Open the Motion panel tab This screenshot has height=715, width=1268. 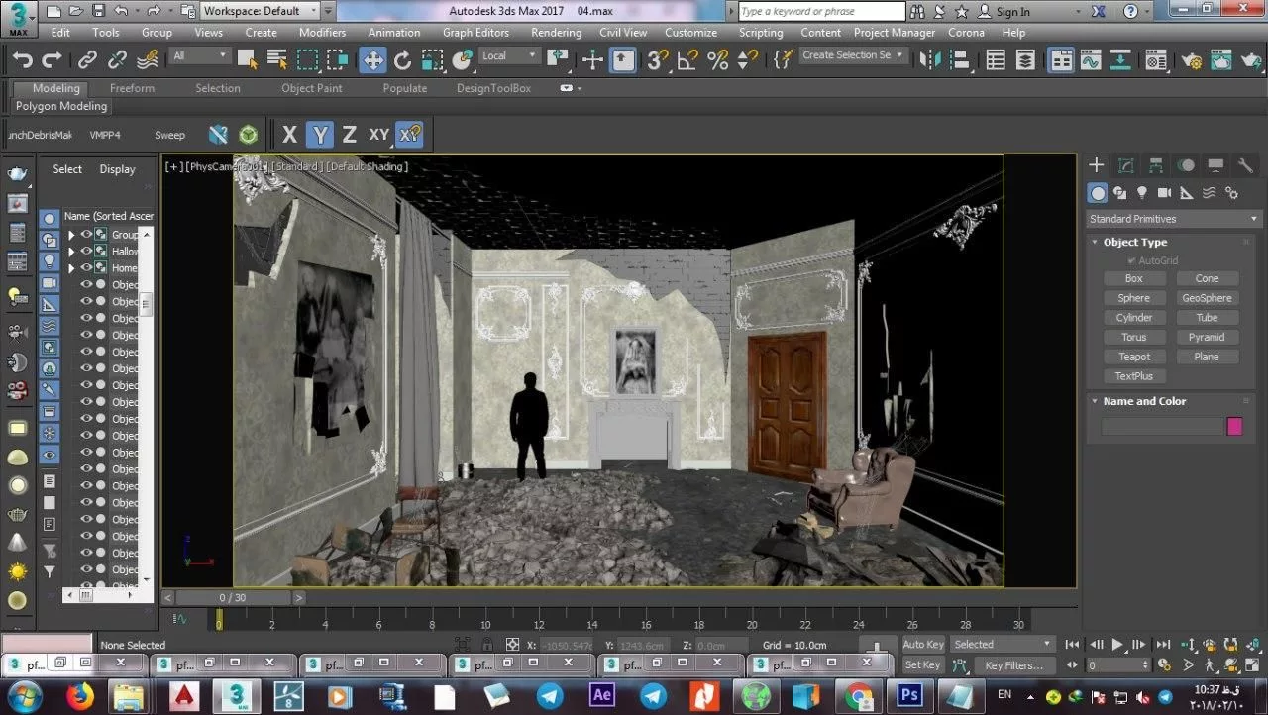(x=1186, y=165)
